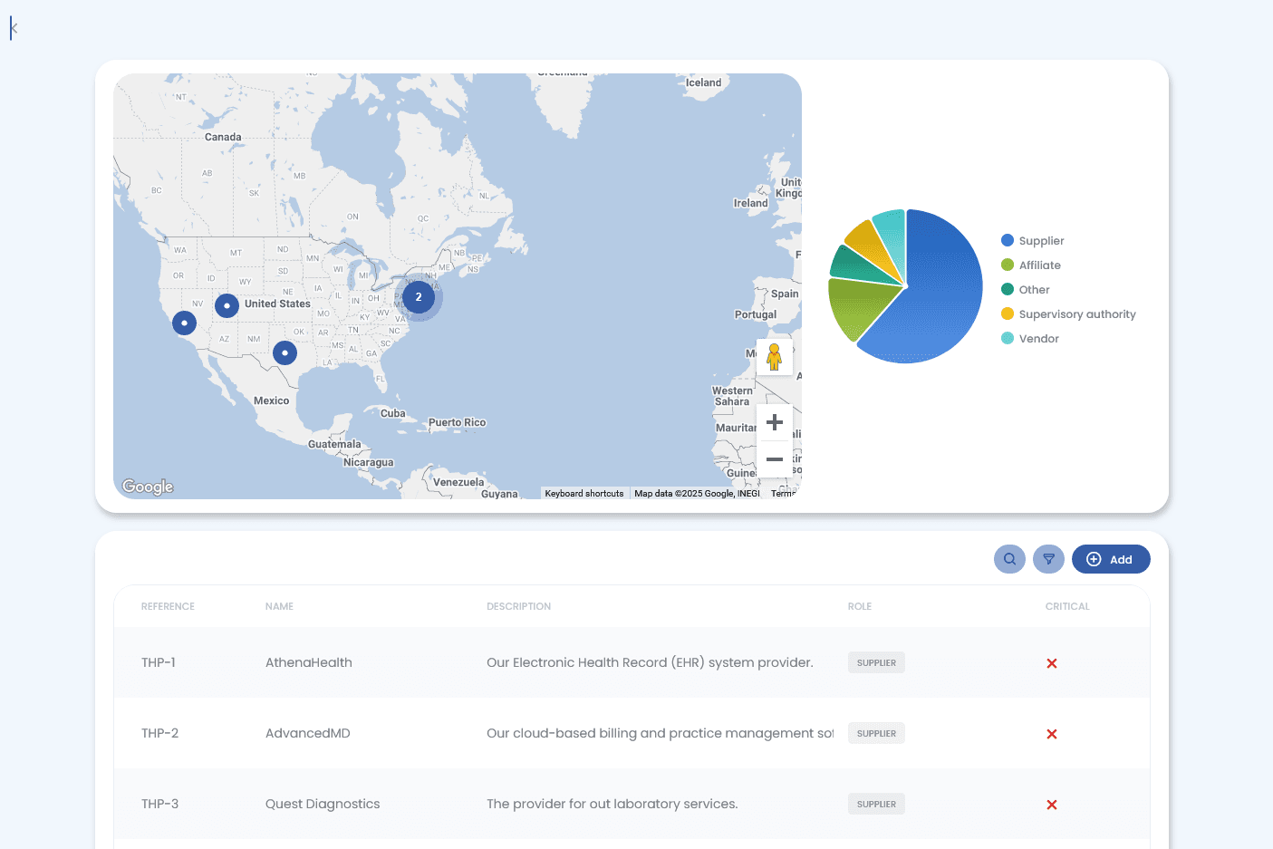Sort table by Reference column header
Image resolution: width=1273 pixels, height=849 pixels.
click(x=168, y=606)
